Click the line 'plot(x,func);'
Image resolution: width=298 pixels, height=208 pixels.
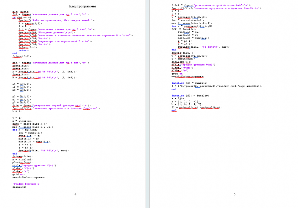click(22, 163)
